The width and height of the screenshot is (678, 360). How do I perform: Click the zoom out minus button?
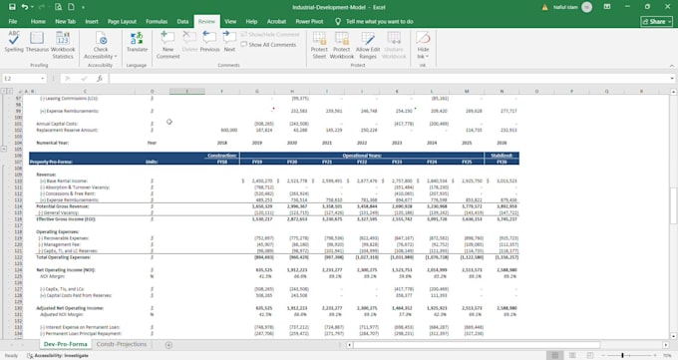(x=602, y=356)
